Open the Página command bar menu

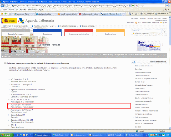click(x=150, y=14)
